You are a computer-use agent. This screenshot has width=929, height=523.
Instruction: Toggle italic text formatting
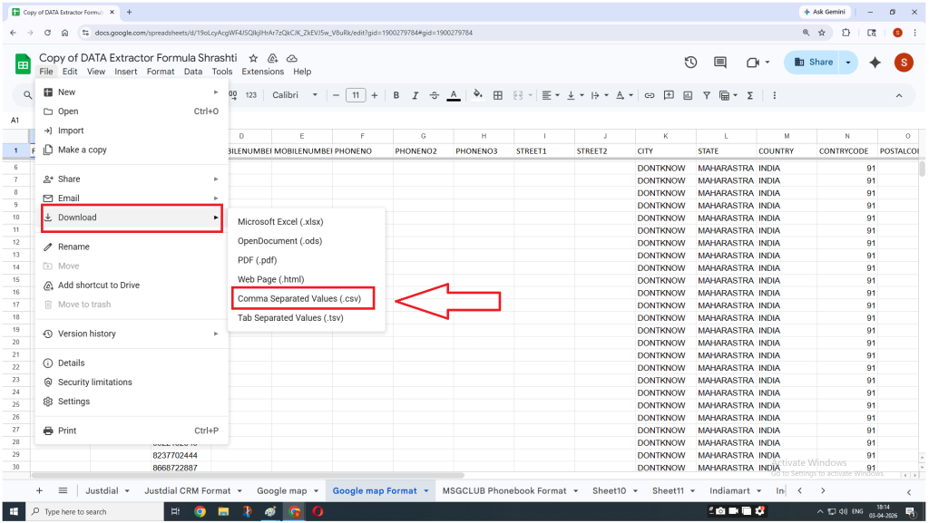(x=416, y=95)
